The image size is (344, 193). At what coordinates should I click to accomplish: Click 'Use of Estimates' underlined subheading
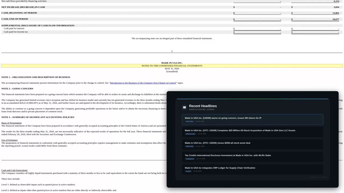9,140
